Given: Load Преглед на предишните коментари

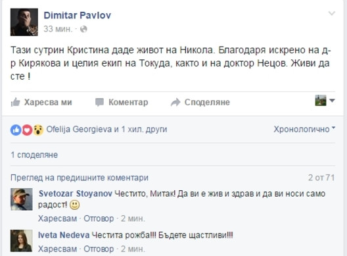Looking at the screenshot, I should click(80, 178).
